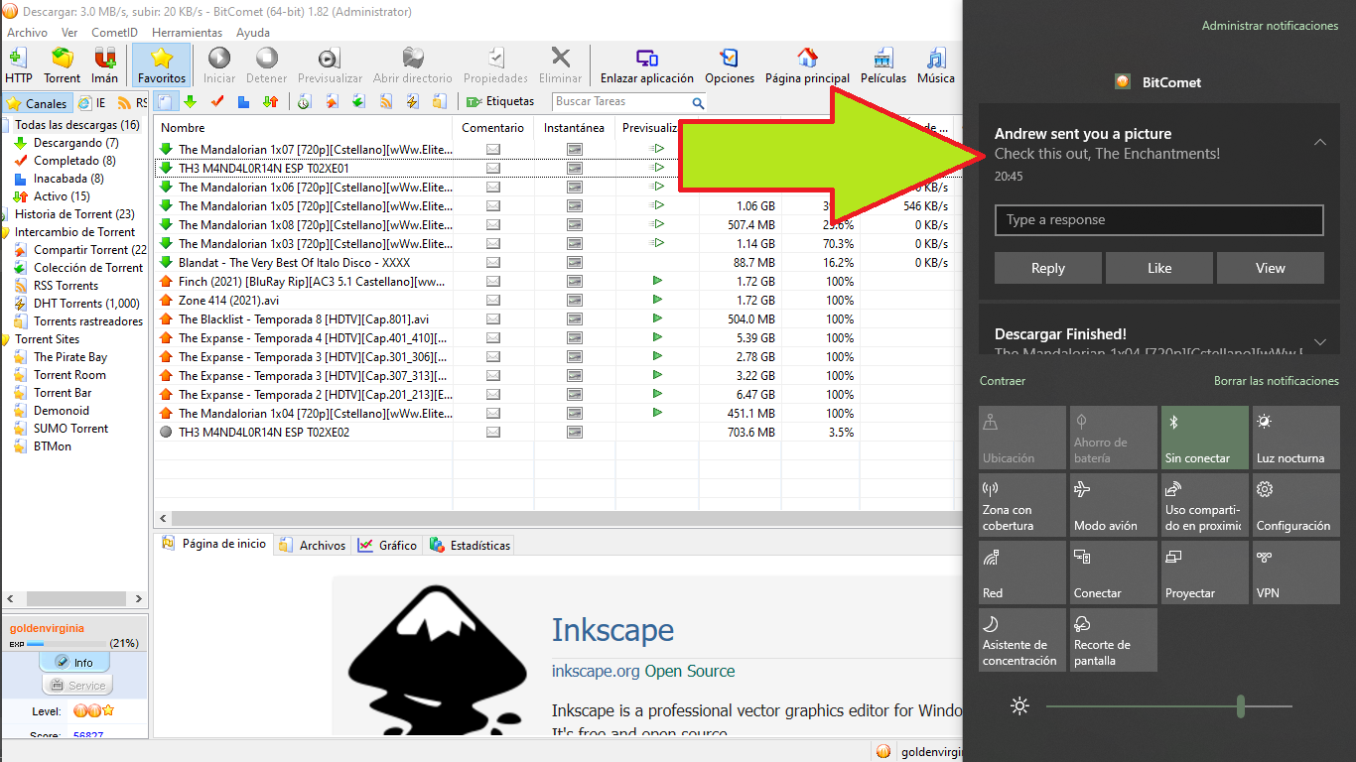Collapse quick actions with Contraer
The height and width of the screenshot is (762, 1356).
pyautogui.click(x=1003, y=381)
